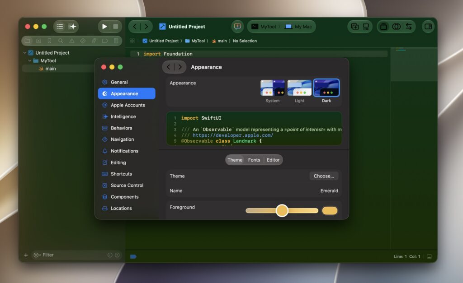Switch to the Editor tab
This screenshot has height=283, width=463.
[x=273, y=160]
